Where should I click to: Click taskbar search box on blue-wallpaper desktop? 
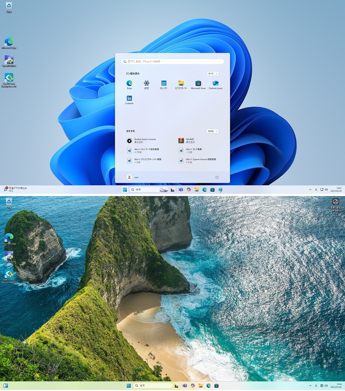149,190
